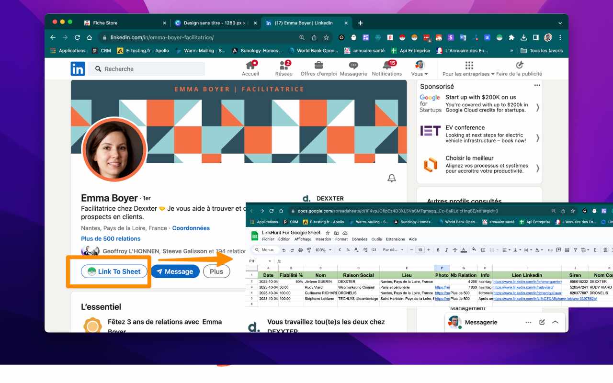
Task: Open the Tous les favoris folder
Action: click(542, 50)
